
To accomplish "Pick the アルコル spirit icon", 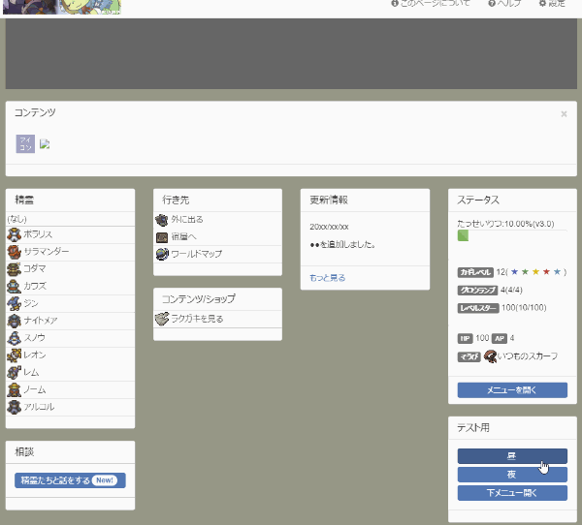I will 14,407.
